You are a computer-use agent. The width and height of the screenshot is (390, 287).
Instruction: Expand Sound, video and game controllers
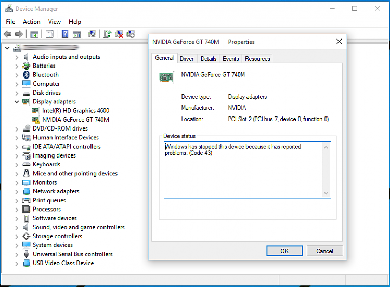coord(17,228)
